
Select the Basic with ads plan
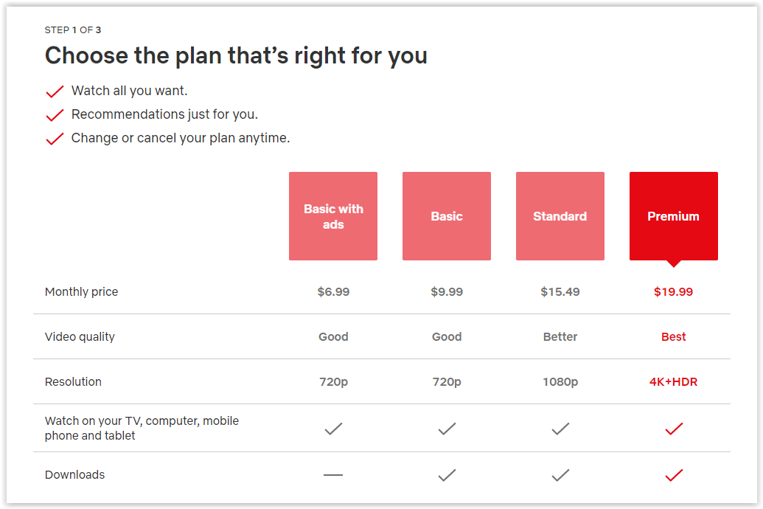tap(333, 216)
